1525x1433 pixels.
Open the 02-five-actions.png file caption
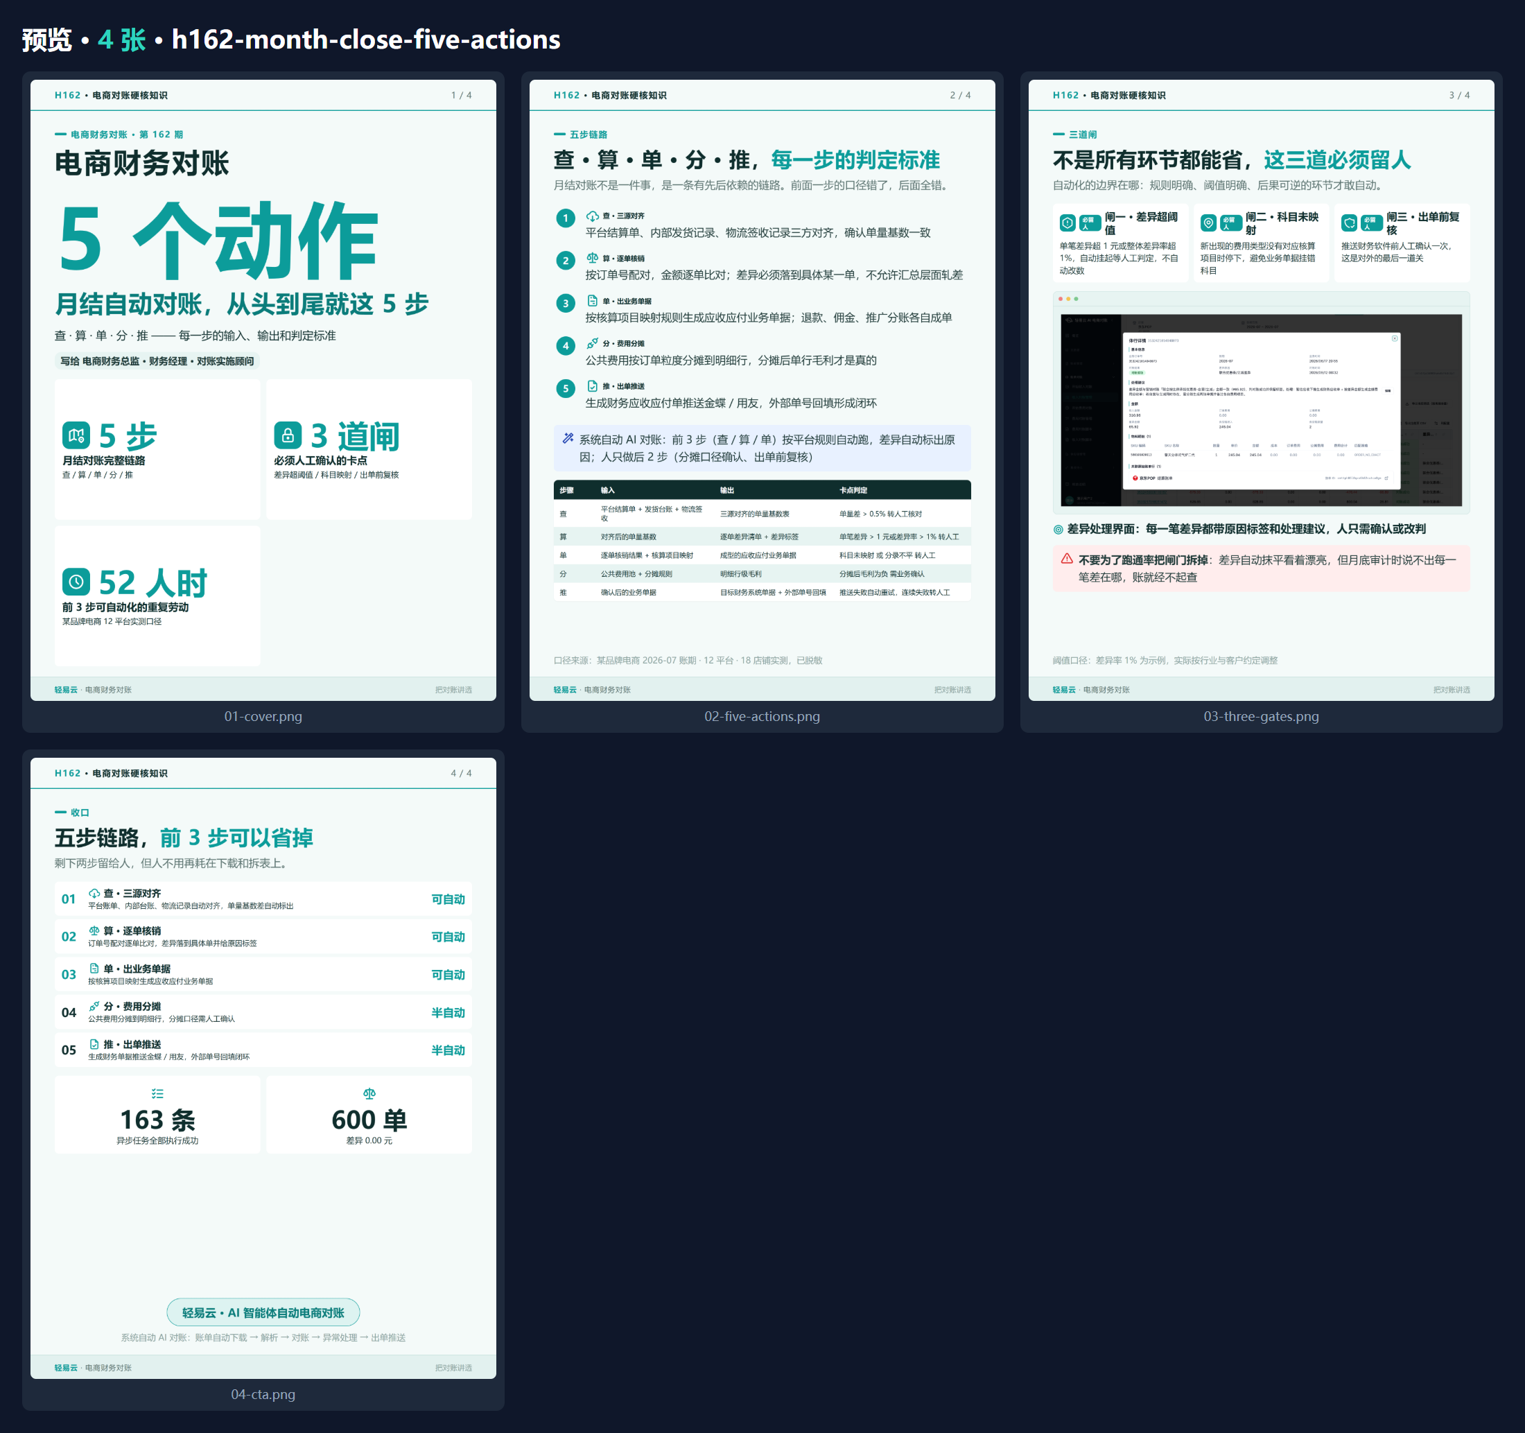click(762, 717)
